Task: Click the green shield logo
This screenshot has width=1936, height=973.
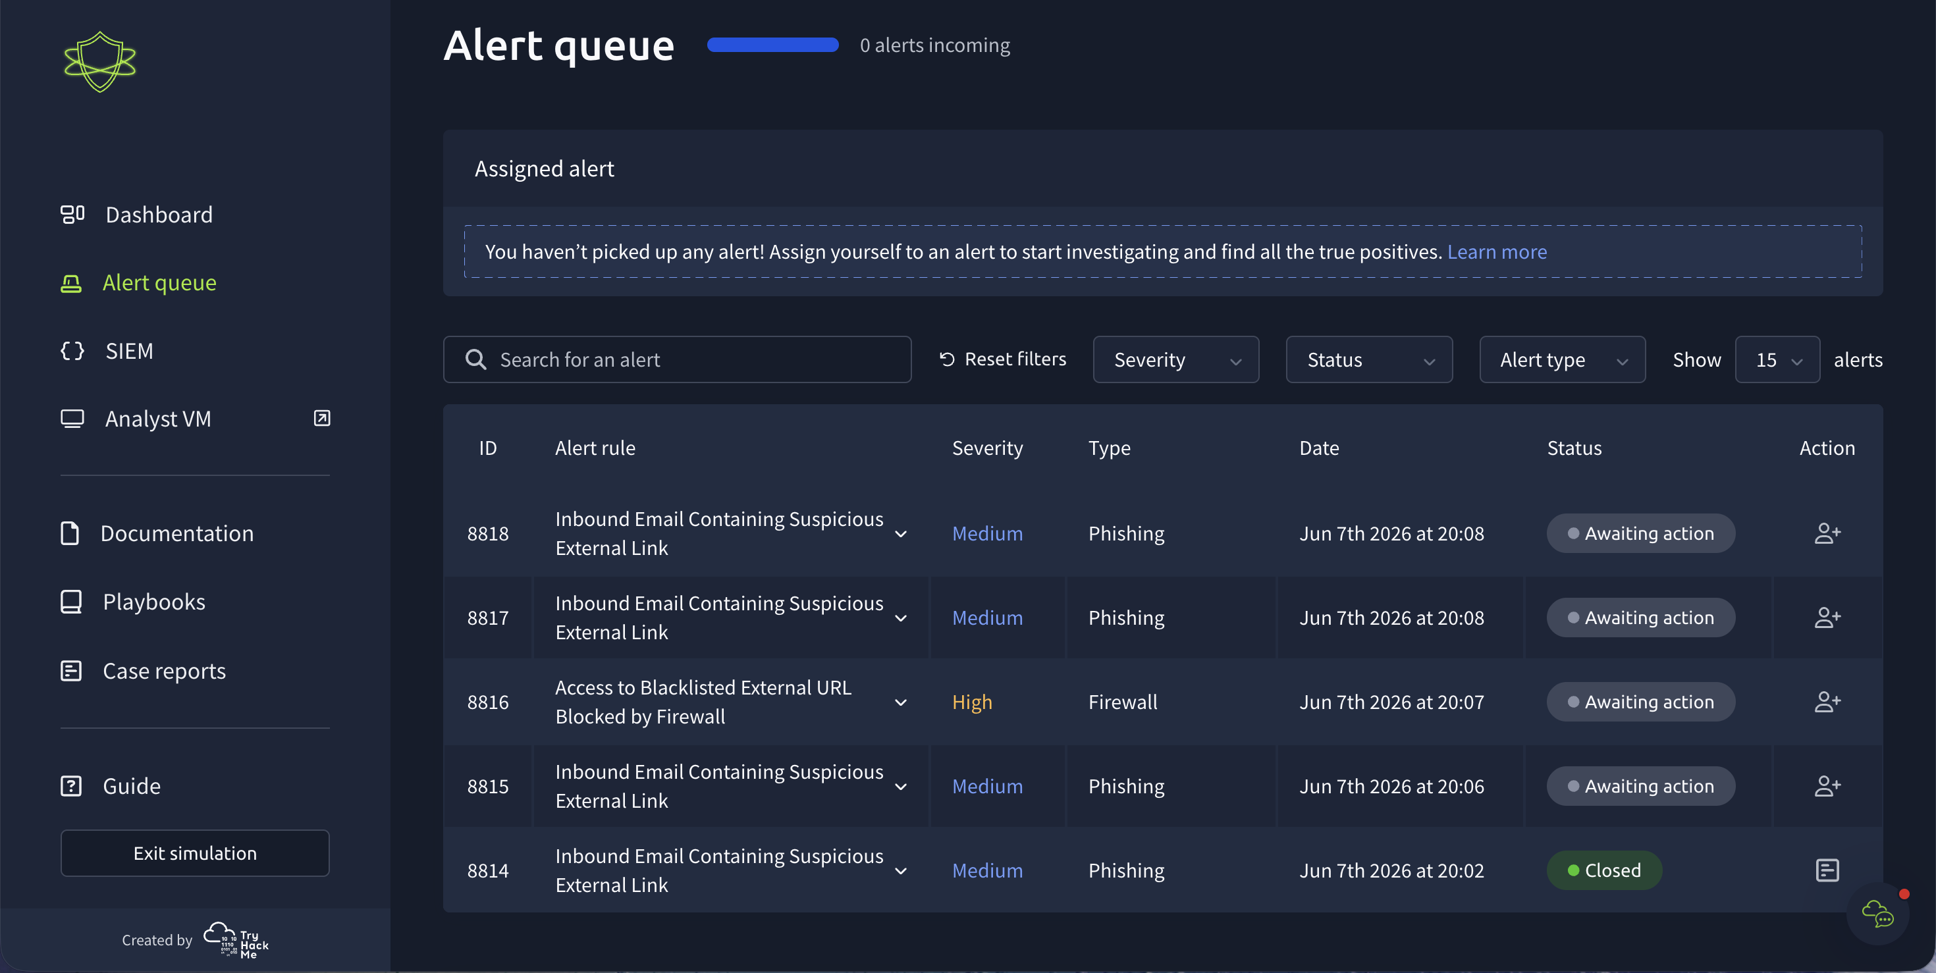Action: pyautogui.click(x=100, y=62)
